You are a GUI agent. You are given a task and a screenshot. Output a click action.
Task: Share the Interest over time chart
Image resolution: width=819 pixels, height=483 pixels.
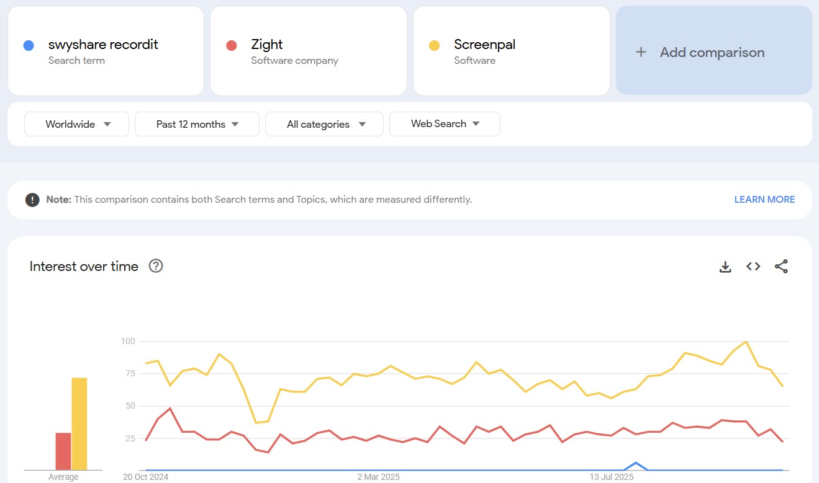pyautogui.click(x=781, y=267)
